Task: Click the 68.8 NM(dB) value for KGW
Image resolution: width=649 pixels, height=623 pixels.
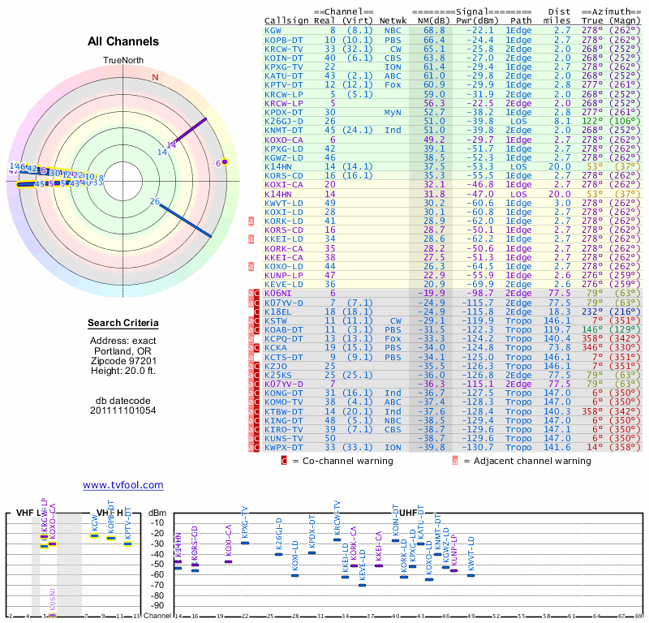Action: point(434,31)
